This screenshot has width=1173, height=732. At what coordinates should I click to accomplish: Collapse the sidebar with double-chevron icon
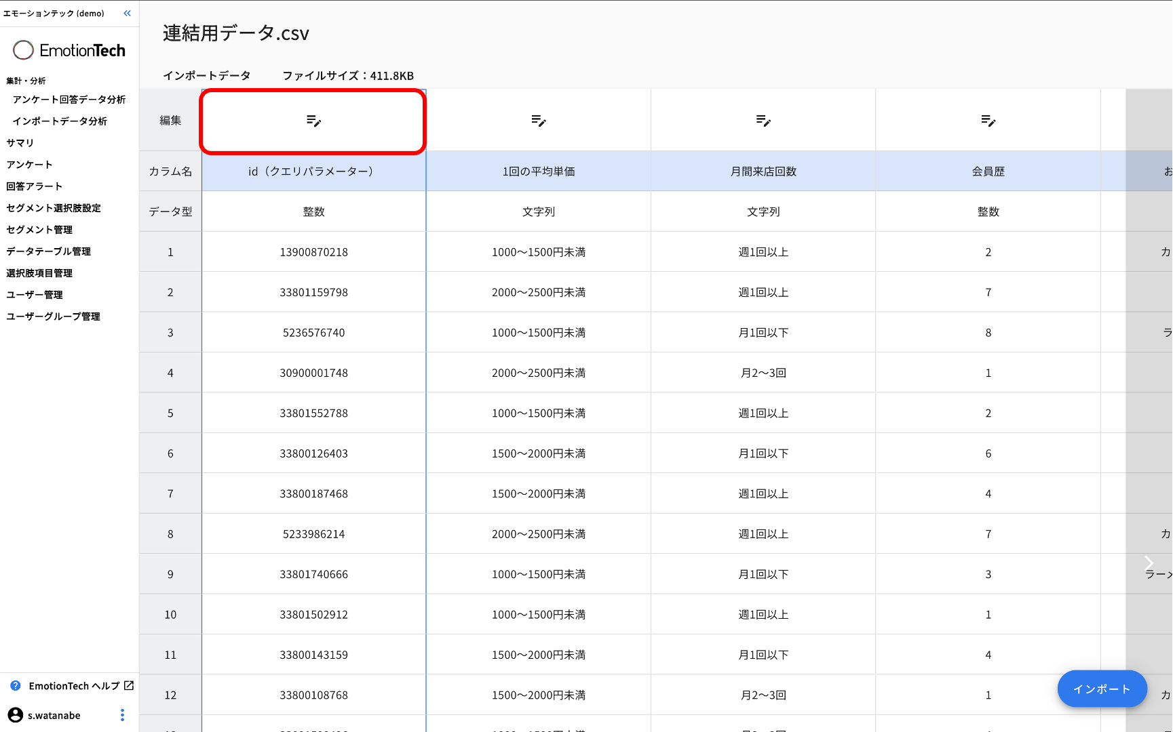pyautogui.click(x=127, y=14)
